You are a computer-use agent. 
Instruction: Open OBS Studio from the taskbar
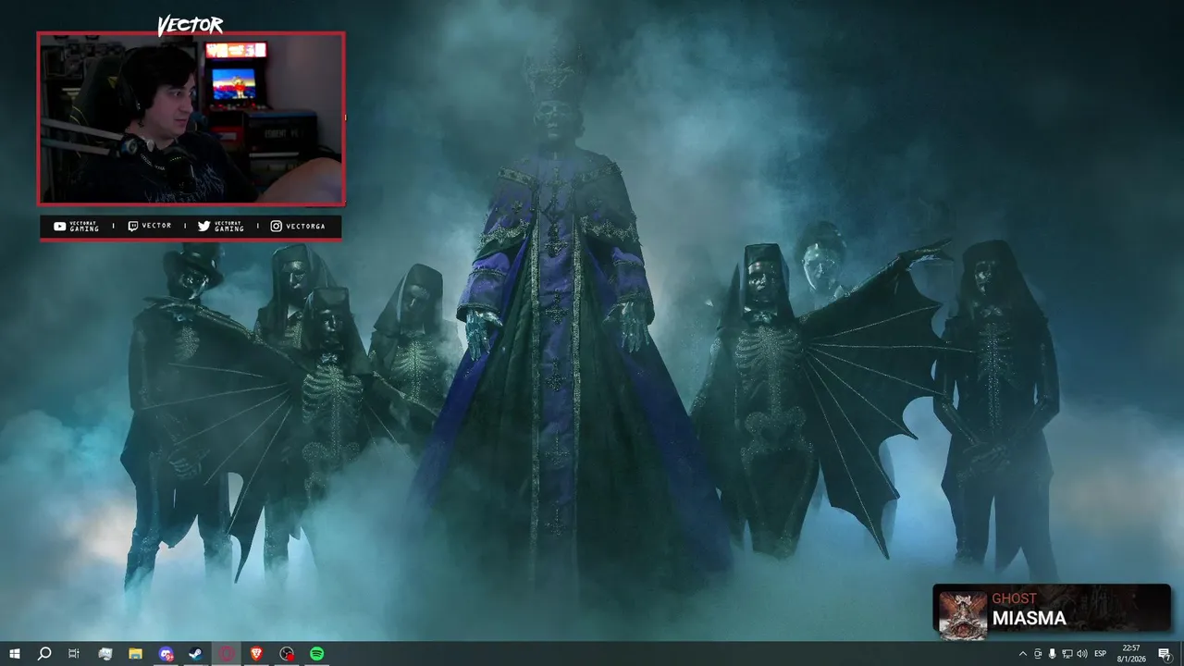pos(288,654)
